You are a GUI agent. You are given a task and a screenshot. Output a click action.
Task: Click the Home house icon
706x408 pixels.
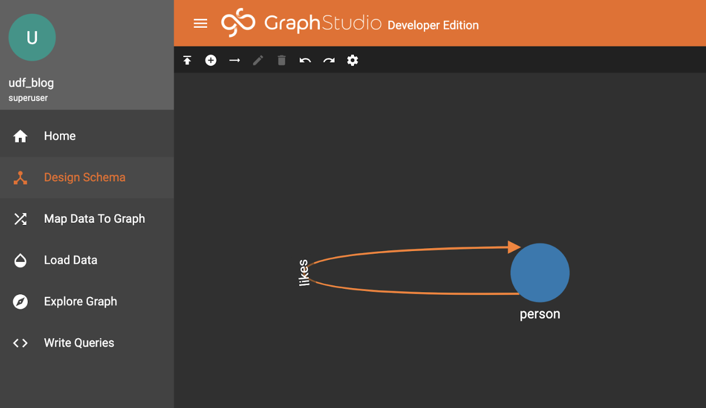click(x=20, y=136)
